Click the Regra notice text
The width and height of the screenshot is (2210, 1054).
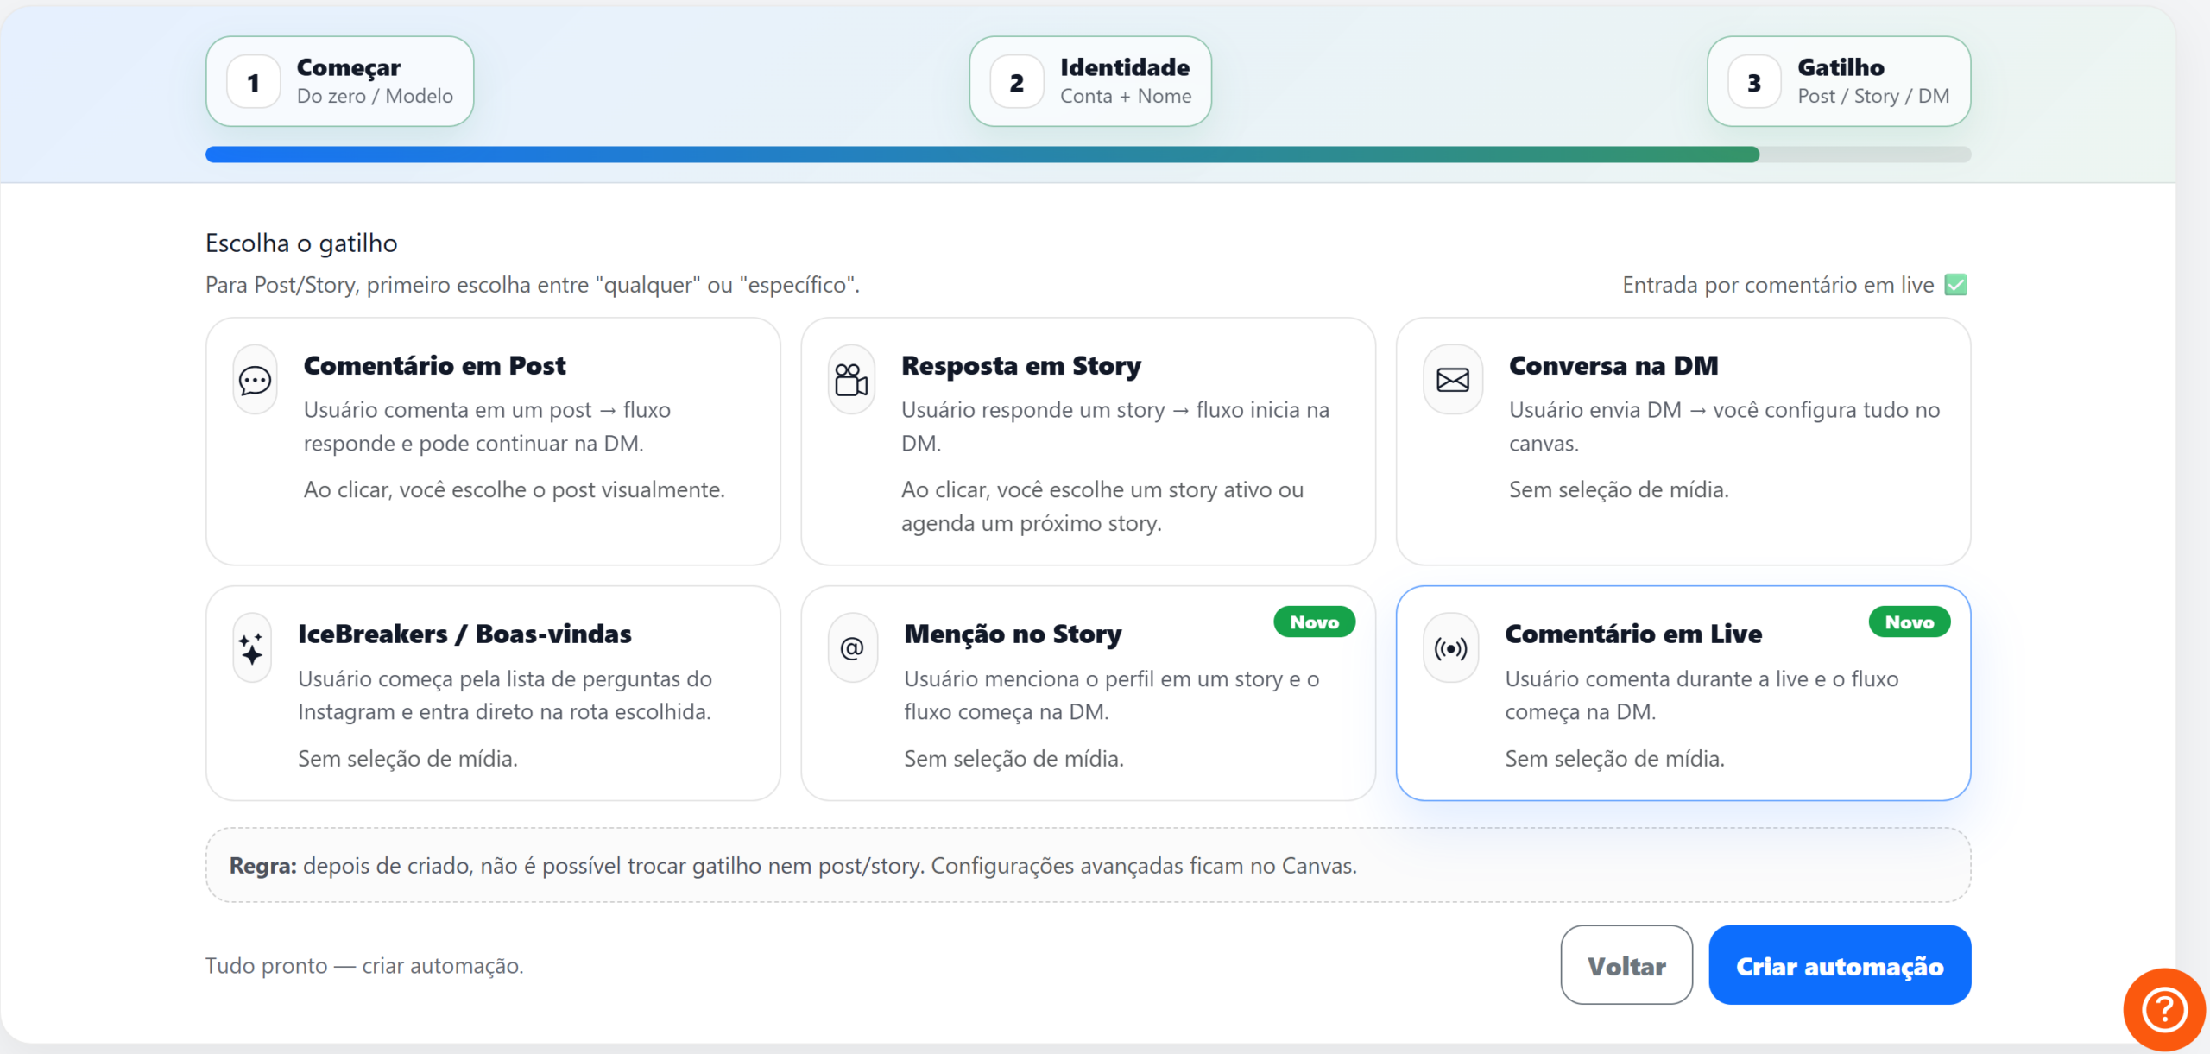(x=792, y=865)
